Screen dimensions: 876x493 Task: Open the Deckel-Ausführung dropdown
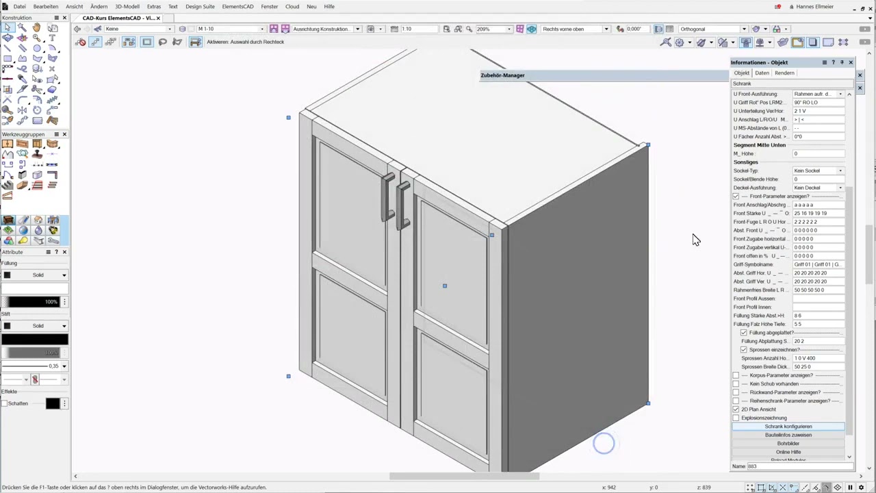[x=819, y=188]
